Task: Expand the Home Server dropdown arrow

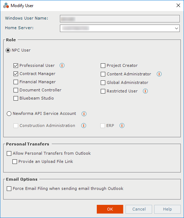Action: pos(177,28)
